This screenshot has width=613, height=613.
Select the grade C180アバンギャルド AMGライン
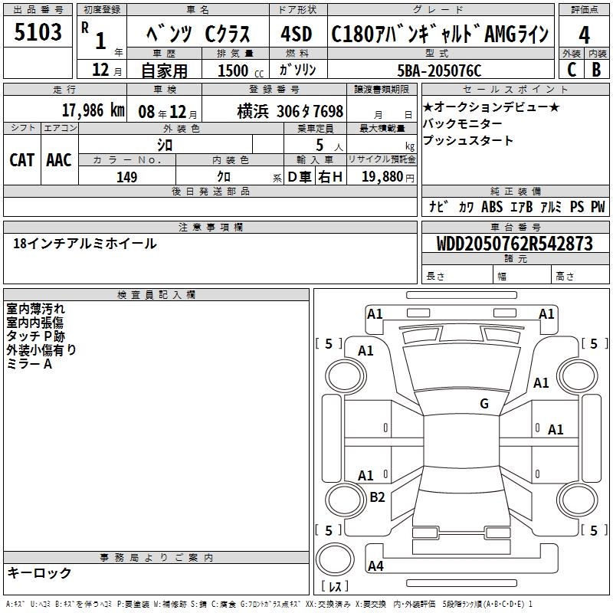(x=440, y=34)
